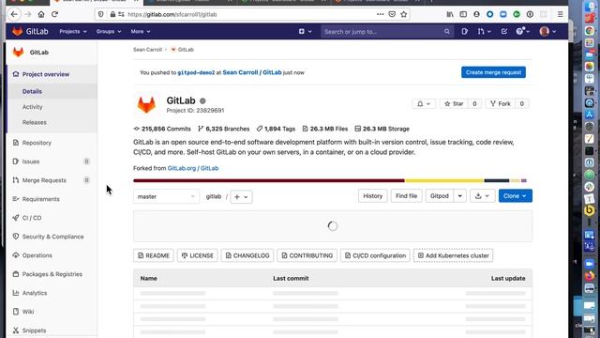
Task: Click the Gitpod button
Action: tap(440, 196)
